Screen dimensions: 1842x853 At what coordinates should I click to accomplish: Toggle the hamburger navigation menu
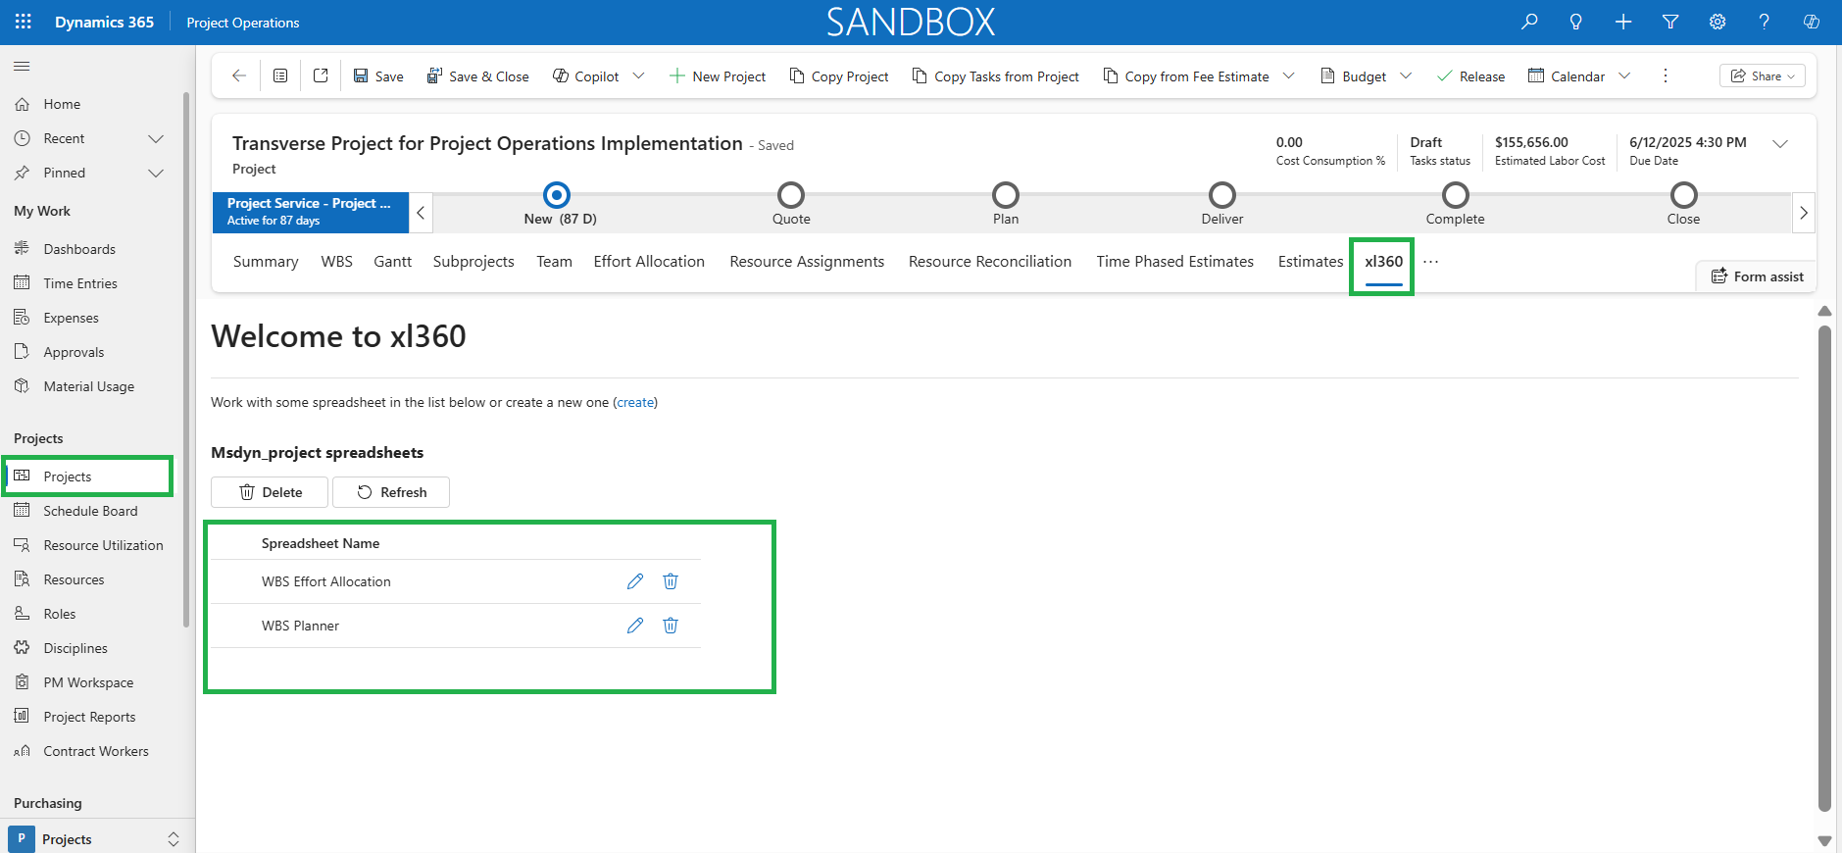22,66
